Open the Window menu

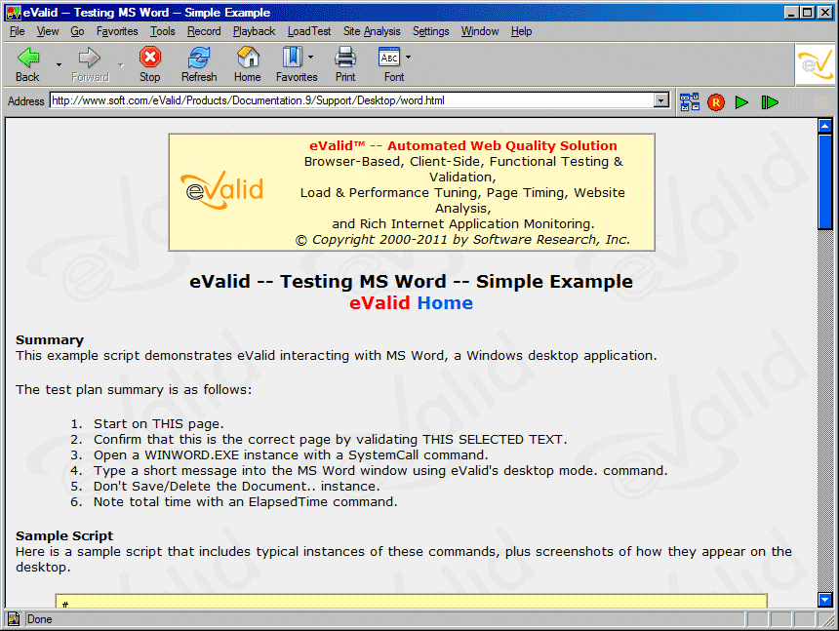click(480, 31)
